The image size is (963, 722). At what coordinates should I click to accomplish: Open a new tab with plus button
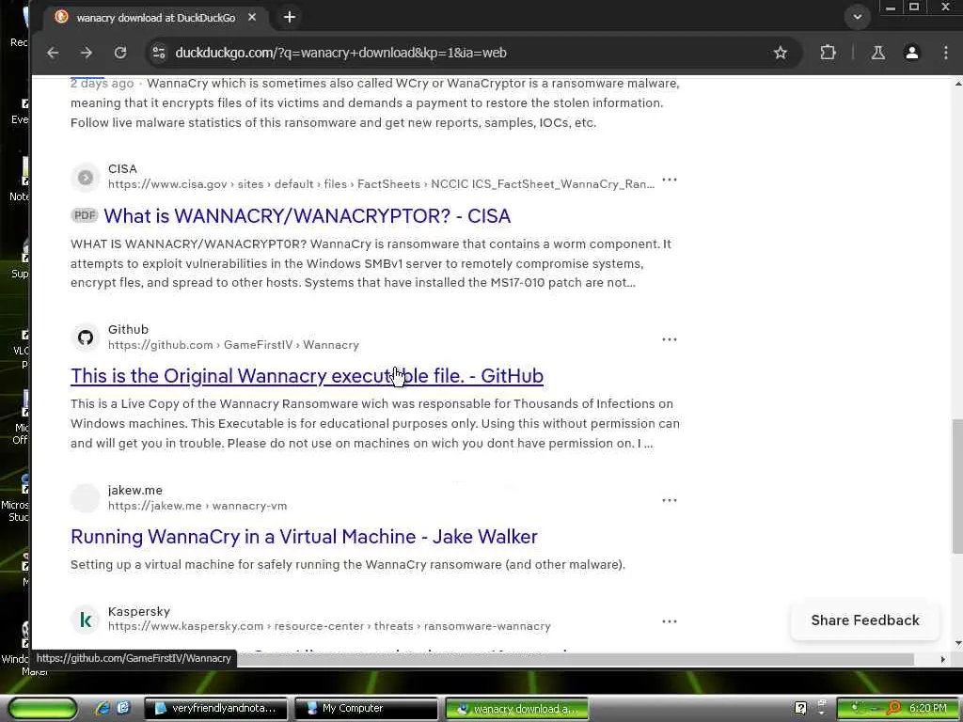(290, 17)
